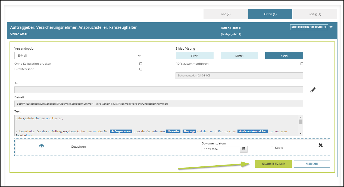Enable Ohne Kalkulation drucken checkbox
Image resolution: width=344 pixels, height=187 pixels.
pos(141,64)
